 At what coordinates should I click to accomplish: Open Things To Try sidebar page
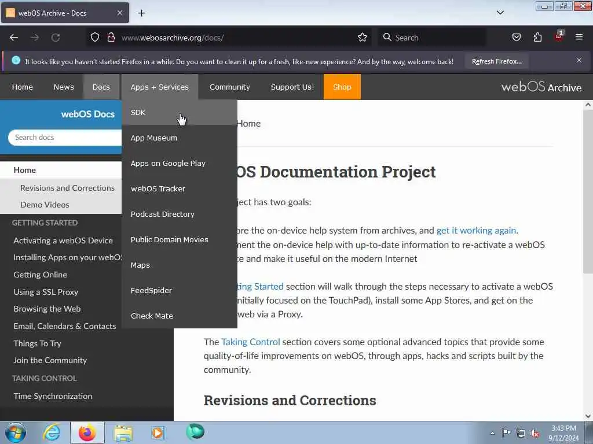coord(37,343)
